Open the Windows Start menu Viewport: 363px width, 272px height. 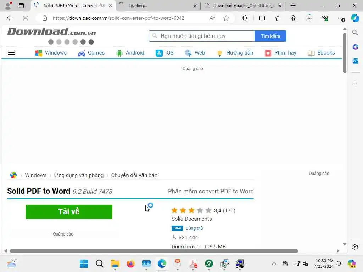coord(84,263)
